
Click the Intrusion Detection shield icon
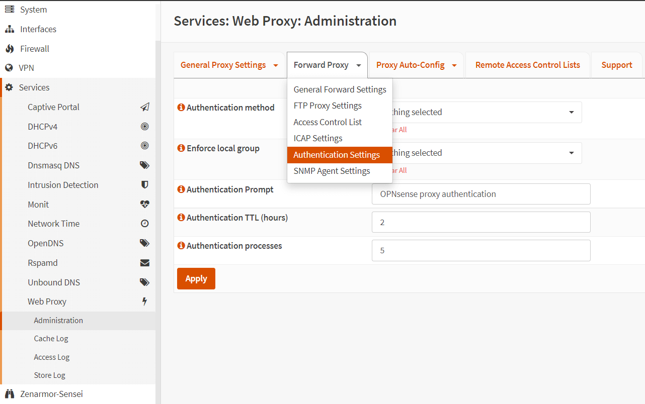(145, 185)
